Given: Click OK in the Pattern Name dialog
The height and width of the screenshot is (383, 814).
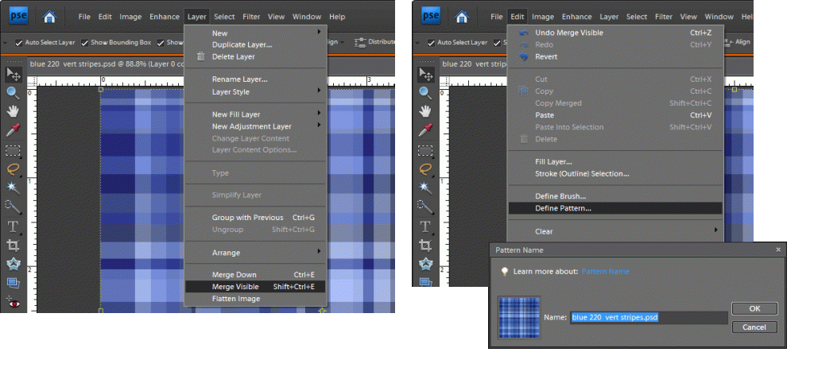Looking at the screenshot, I should 754,308.
